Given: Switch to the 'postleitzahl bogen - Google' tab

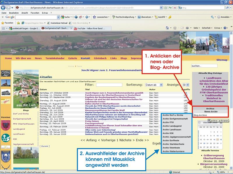Looking at the screenshot, I should (24, 28).
